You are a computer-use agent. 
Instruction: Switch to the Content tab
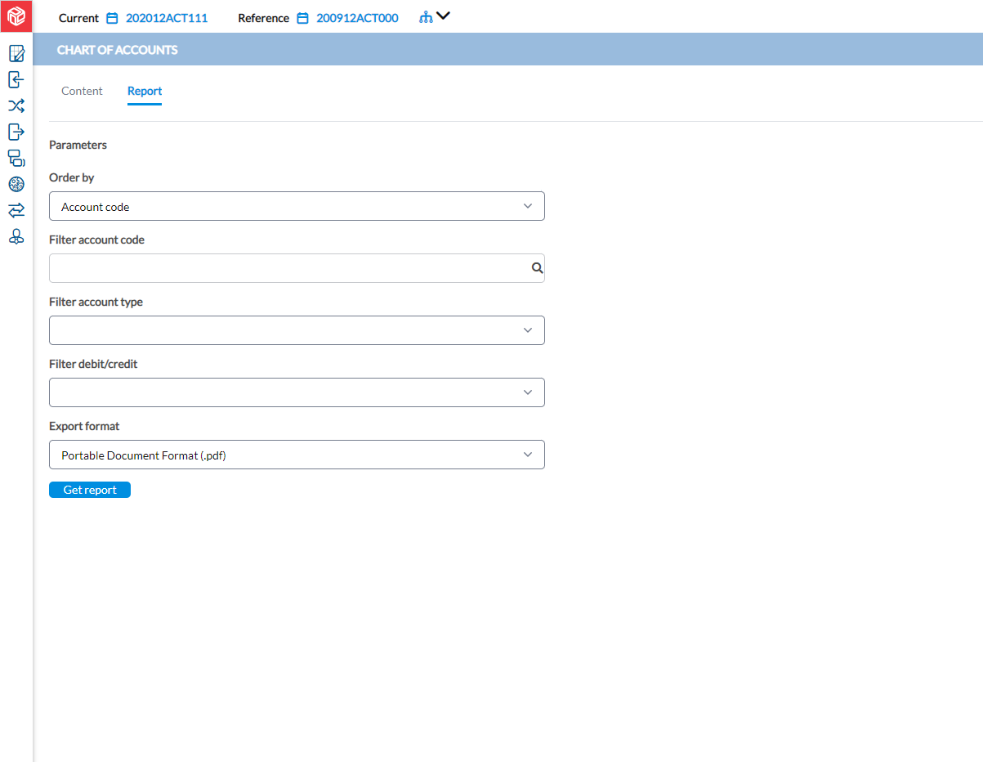pos(82,91)
